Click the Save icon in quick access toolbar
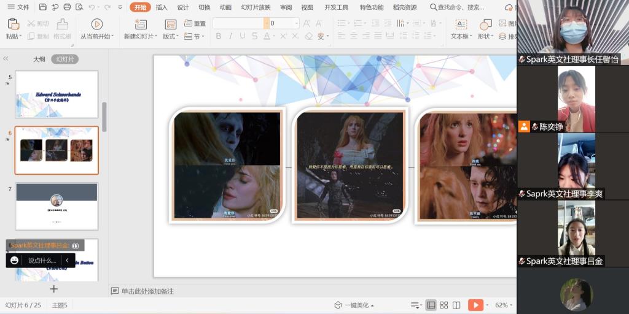Viewport: 629px width, 314px height. pos(42,7)
